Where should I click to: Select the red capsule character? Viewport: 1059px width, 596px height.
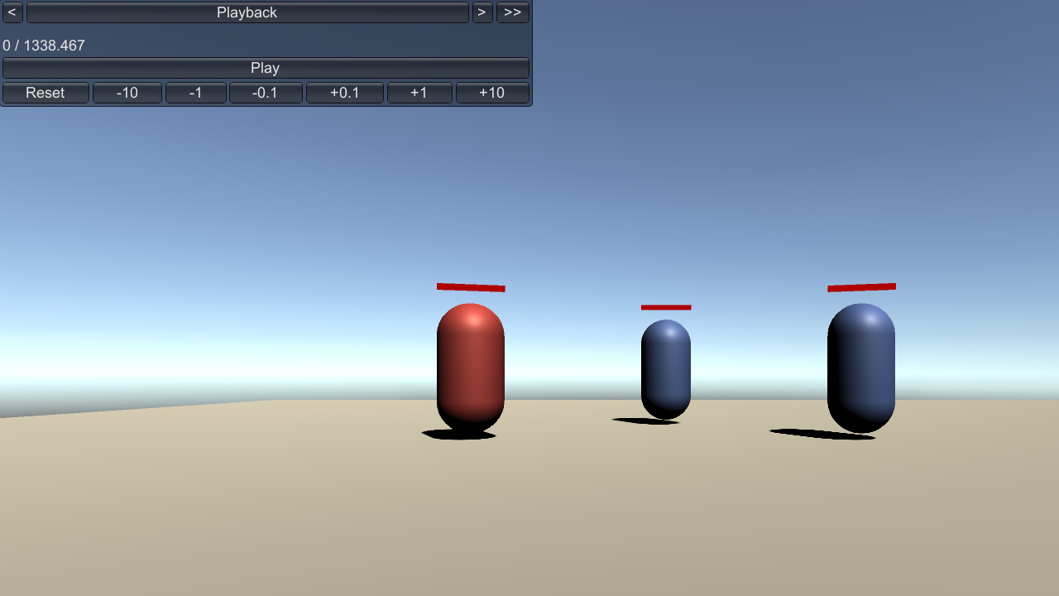click(x=470, y=367)
